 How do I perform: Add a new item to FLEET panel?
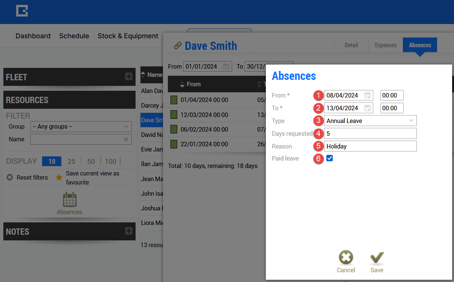click(x=129, y=76)
